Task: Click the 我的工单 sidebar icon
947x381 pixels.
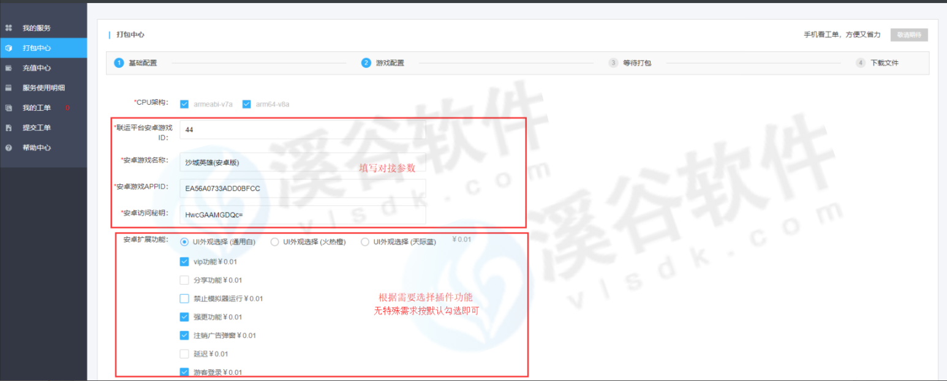Action: click(x=9, y=108)
